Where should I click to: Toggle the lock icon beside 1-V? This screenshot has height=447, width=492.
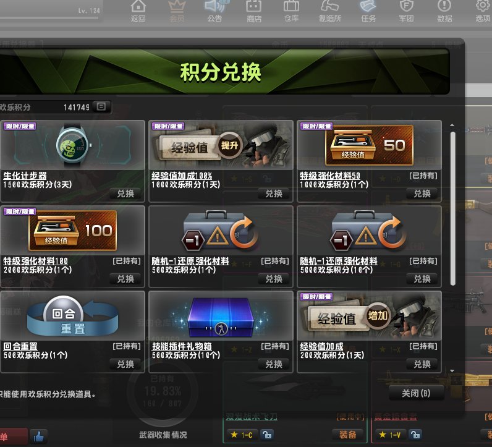coord(415,435)
